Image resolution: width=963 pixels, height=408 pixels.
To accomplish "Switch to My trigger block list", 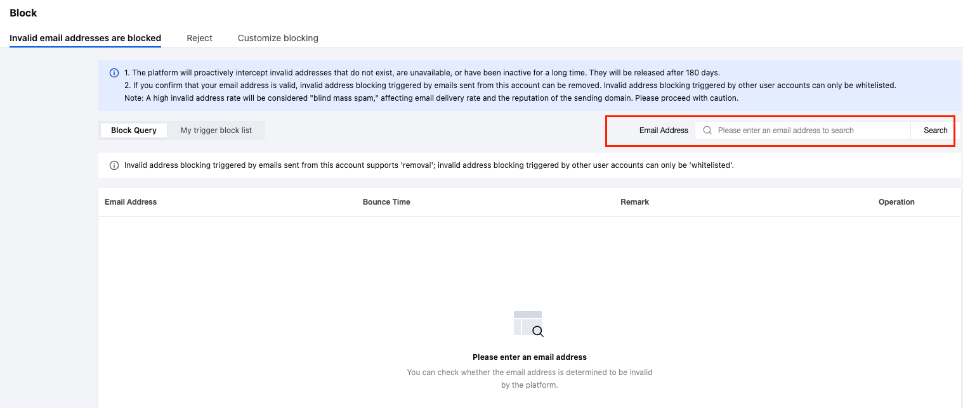I will (x=216, y=131).
